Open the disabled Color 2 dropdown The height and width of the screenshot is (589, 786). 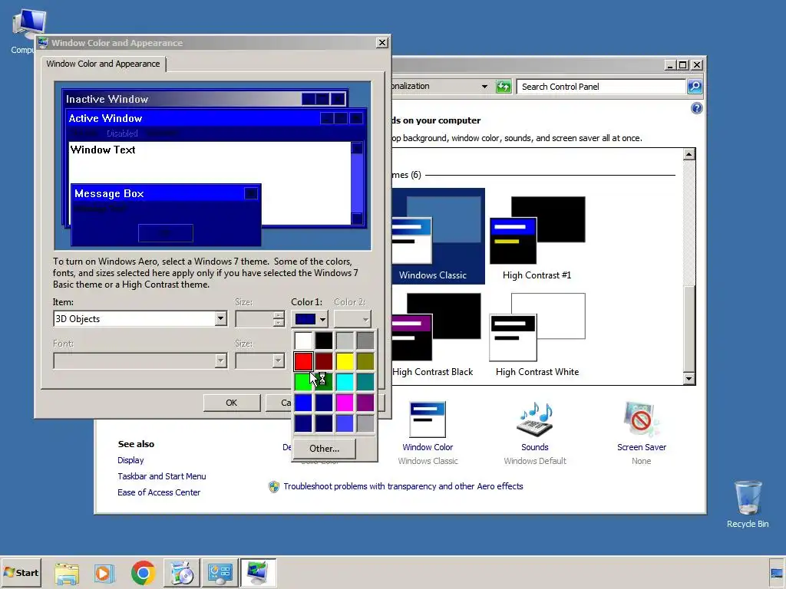coord(352,319)
